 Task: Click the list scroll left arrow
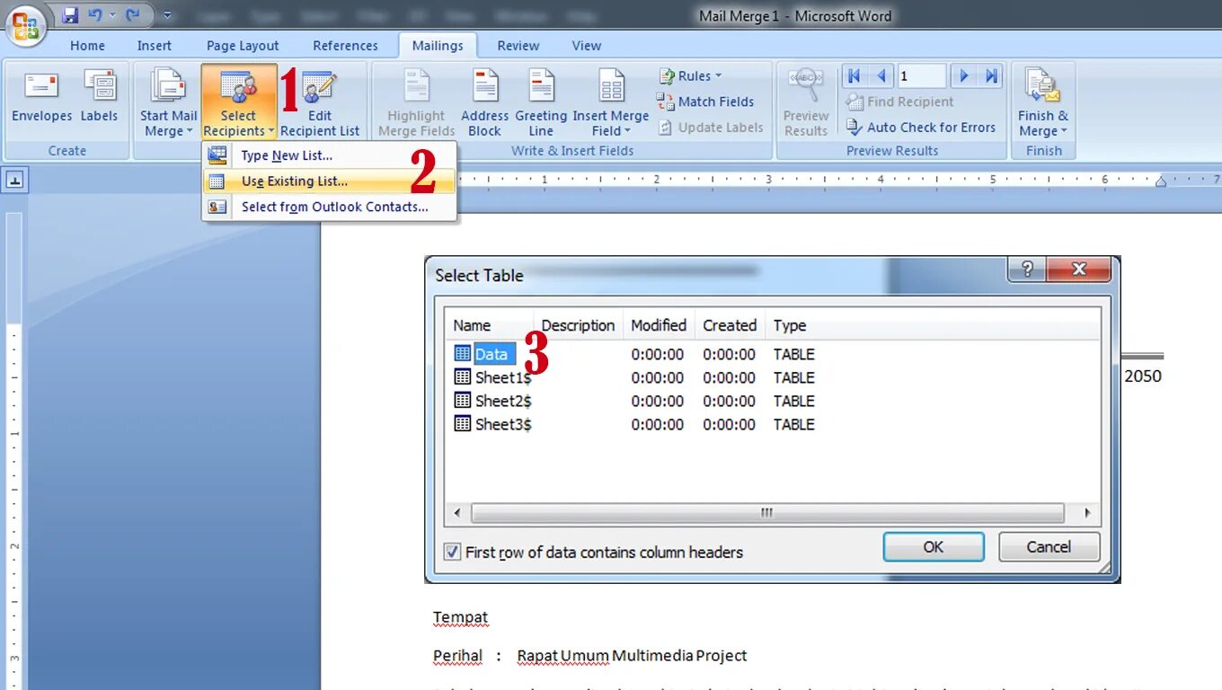point(457,513)
